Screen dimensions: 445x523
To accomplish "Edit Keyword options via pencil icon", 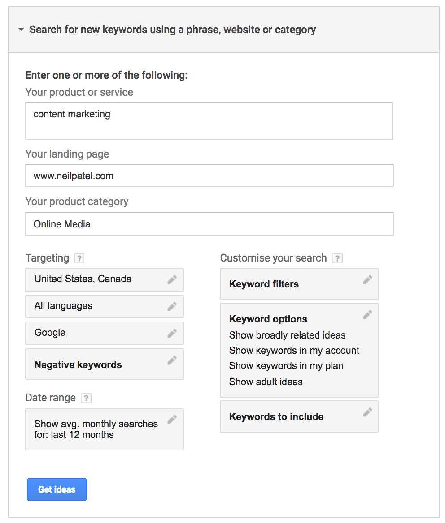I will (367, 315).
